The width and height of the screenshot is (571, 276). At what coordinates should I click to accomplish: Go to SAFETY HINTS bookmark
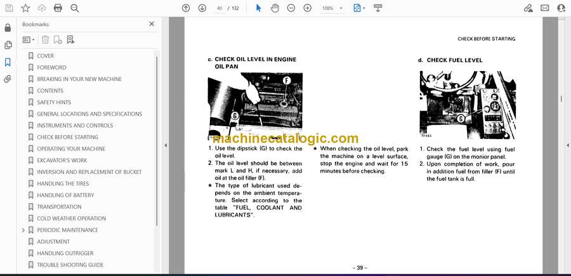tap(54, 102)
